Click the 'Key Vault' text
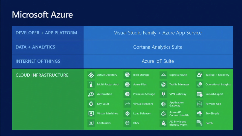This screenshot has height=136, width=242. (x=103, y=104)
